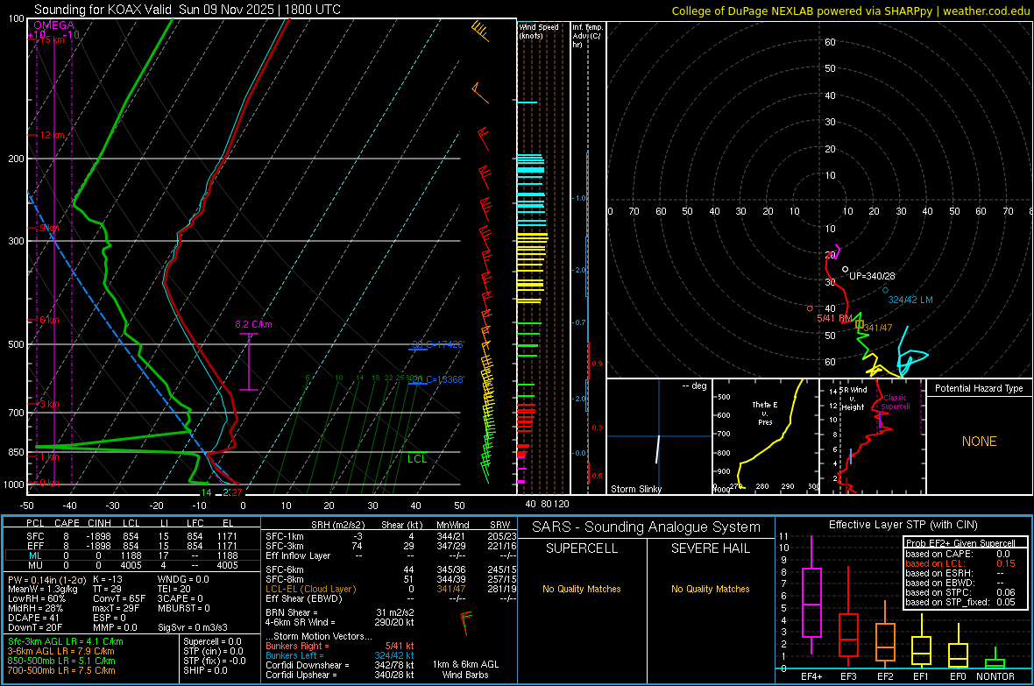Image resolution: width=1034 pixels, height=686 pixels.
Task: Click the 'DCAPE = 41' value
Action: point(33,618)
